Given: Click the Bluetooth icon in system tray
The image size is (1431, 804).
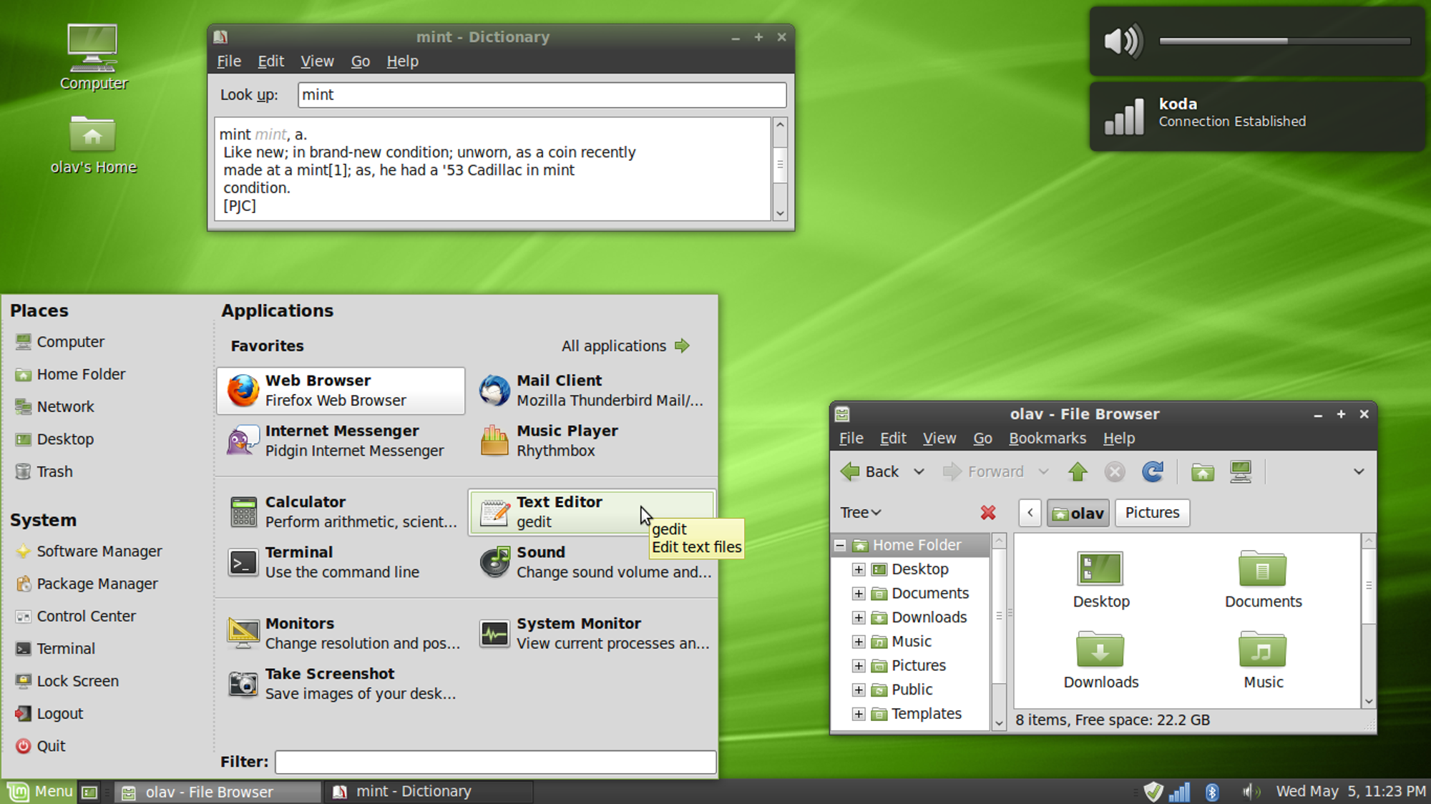Looking at the screenshot, I should pyautogui.click(x=1212, y=791).
